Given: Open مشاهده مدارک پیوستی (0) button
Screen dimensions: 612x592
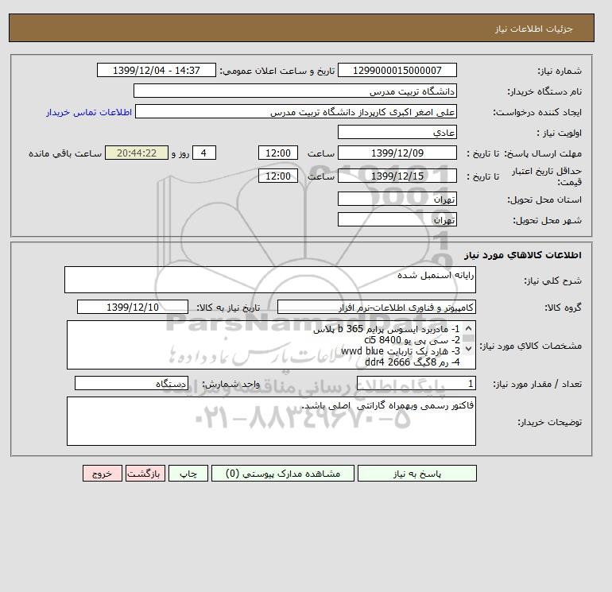Looking at the screenshot, I should [x=283, y=474].
